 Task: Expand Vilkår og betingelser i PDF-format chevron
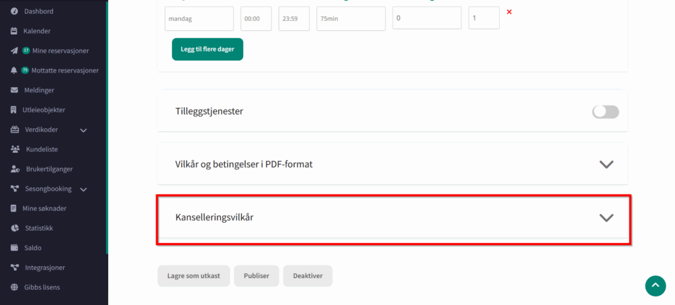(x=606, y=164)
